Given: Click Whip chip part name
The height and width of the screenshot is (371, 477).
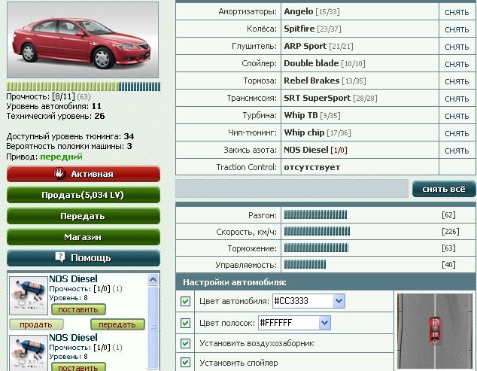Looking at the screenshot, I should 304,132.
